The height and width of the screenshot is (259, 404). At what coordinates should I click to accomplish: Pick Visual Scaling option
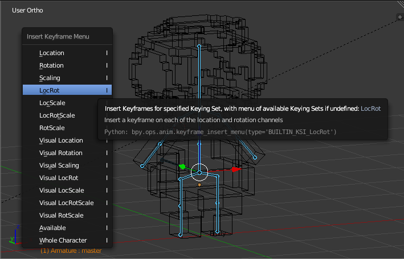click(67, 165)
